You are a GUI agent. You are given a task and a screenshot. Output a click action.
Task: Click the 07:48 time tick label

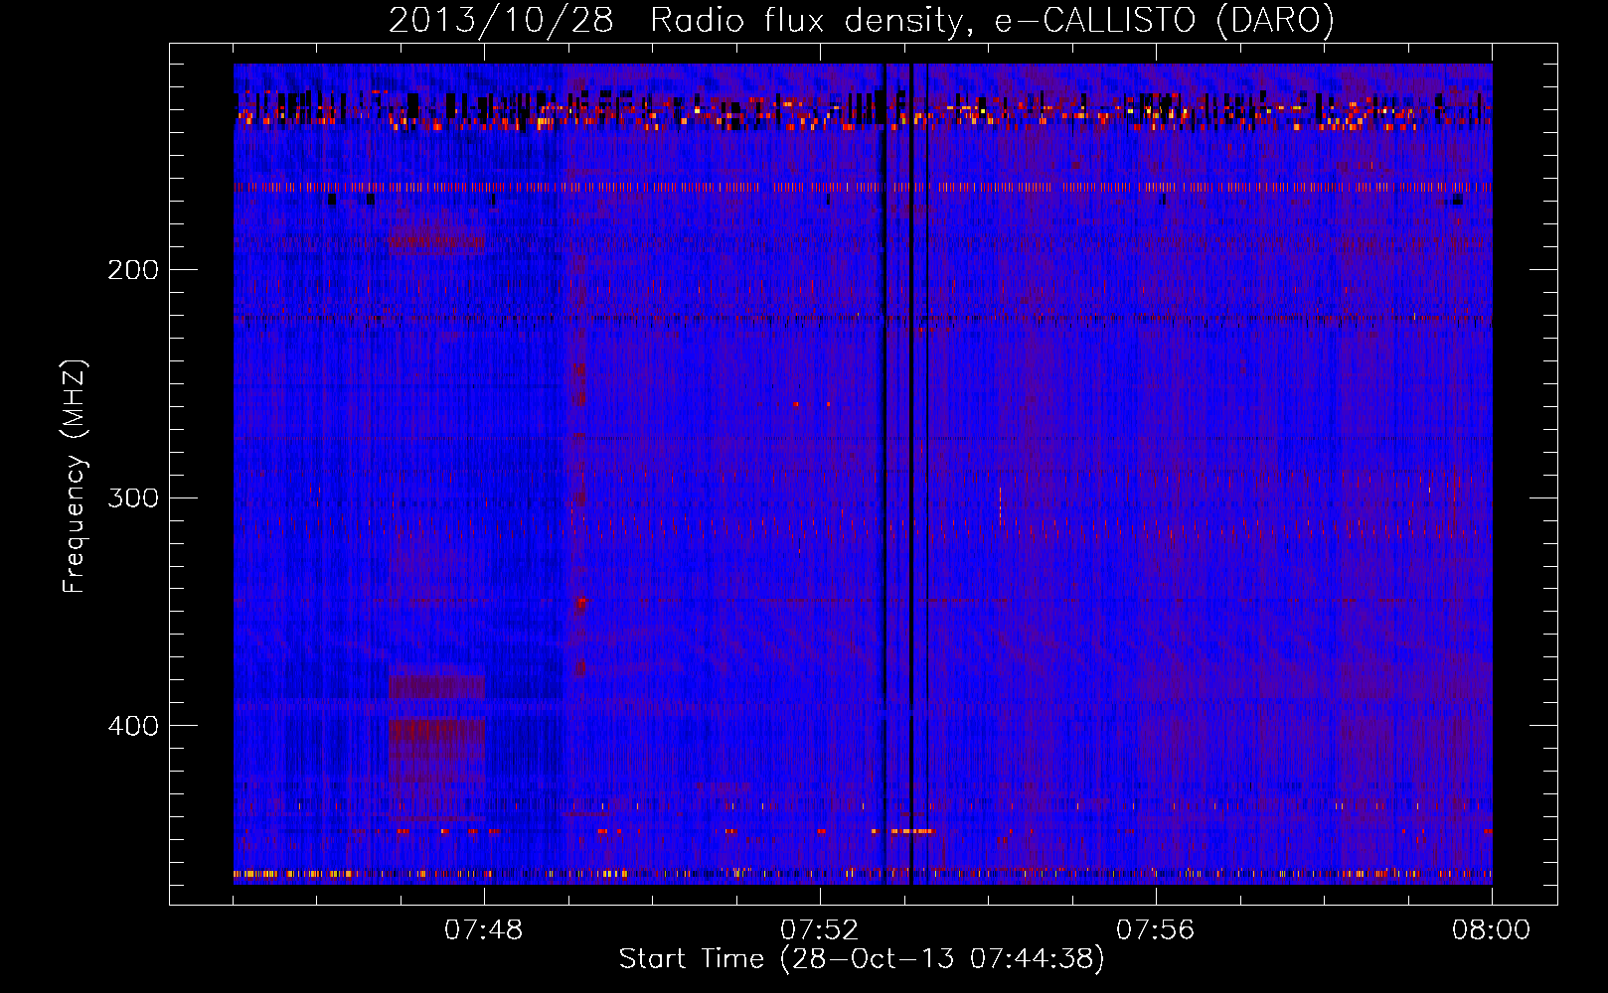point(484,930)
